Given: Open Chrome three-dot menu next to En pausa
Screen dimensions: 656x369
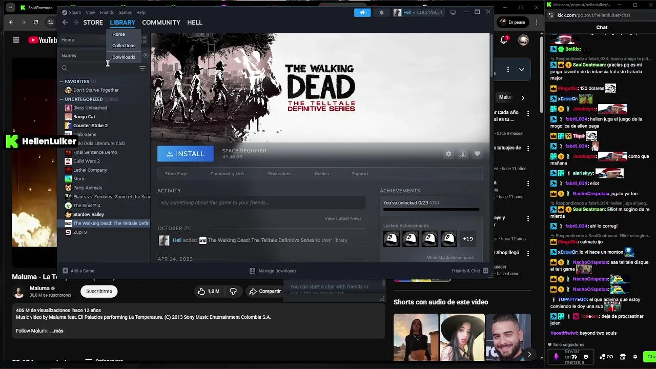Looking at the screenshot, I should click(x=537, y=22).
